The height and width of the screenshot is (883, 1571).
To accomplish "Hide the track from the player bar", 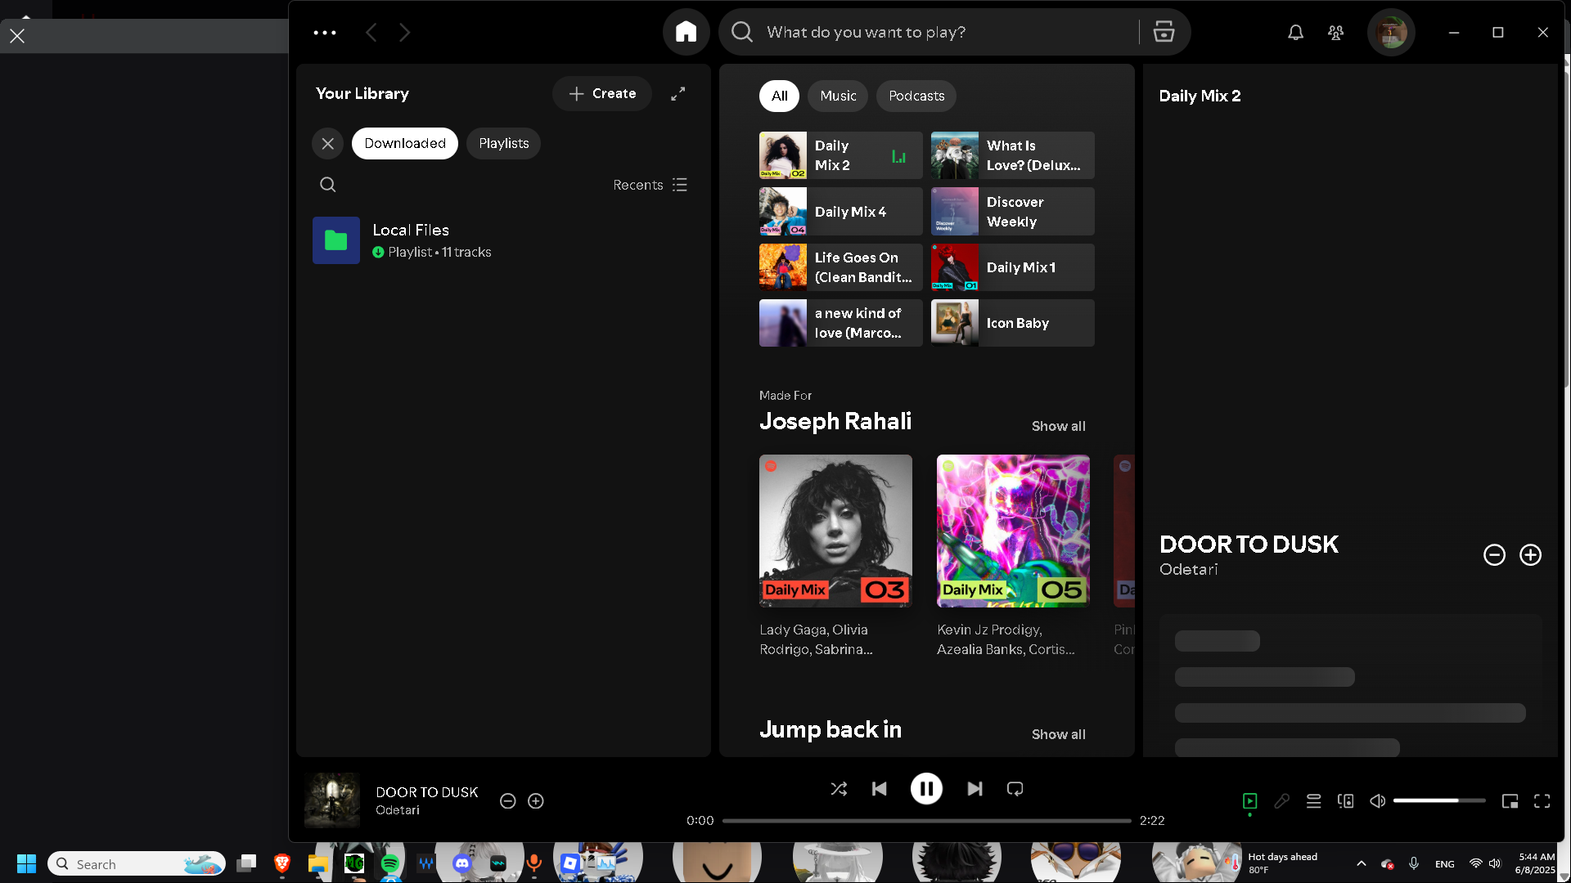I will (x=507, y=801).
